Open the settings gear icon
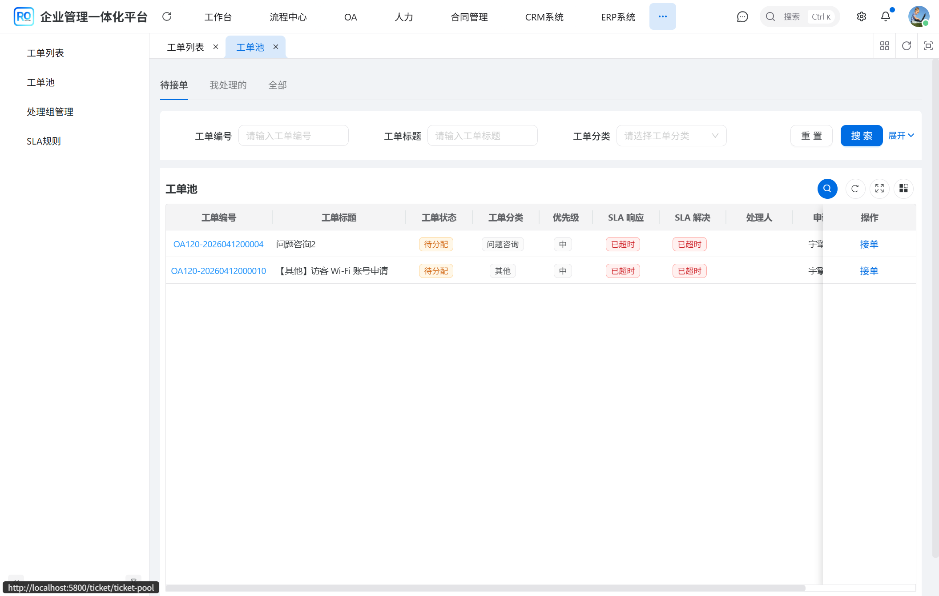 tap(861, 17)
